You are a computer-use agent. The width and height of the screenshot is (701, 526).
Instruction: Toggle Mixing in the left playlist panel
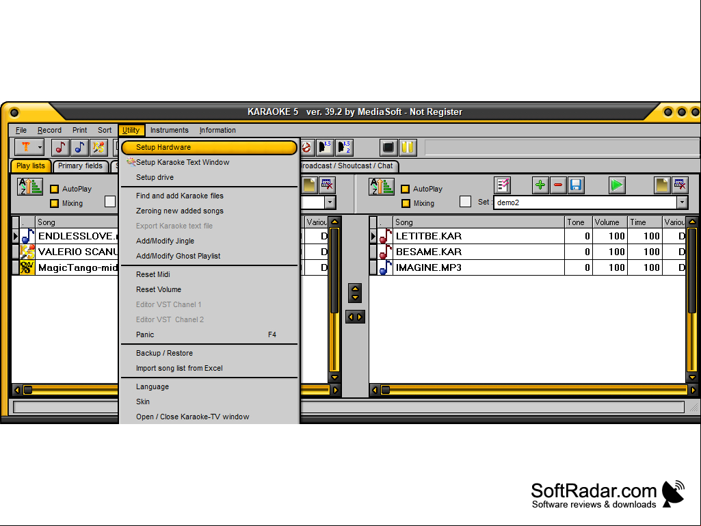[55, 204]
